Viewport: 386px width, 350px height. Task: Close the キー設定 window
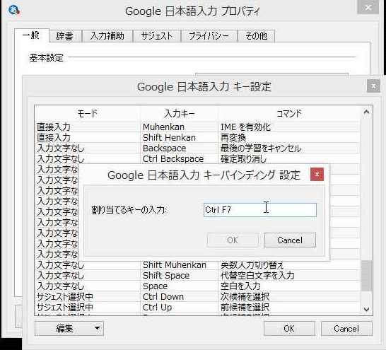click(x=373, y=86)
